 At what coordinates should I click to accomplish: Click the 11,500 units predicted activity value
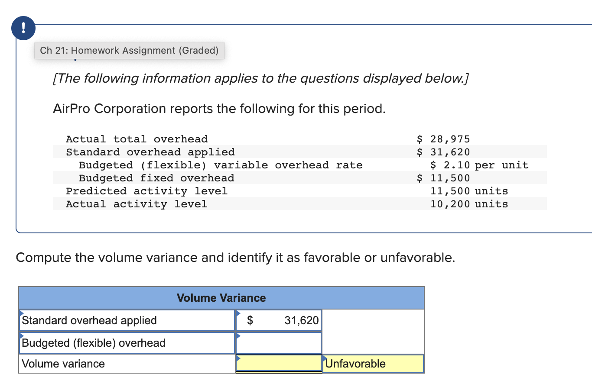point(469,191)
